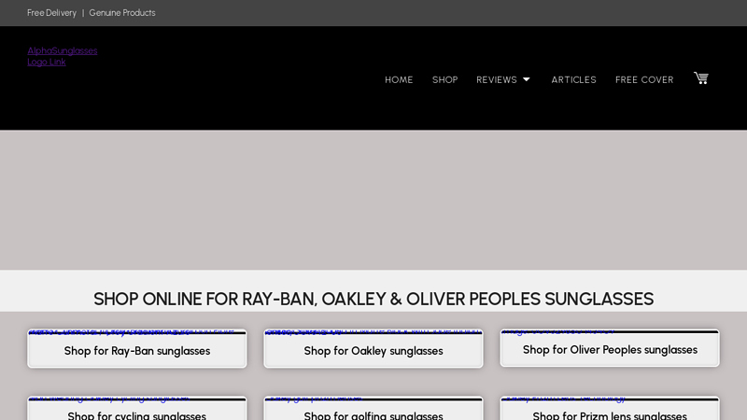Image resolution: width=747 pixels, height=420 pixels.
Task: Click Shop for Oliver Peoples sunglasses button
Action: point(610,348)
